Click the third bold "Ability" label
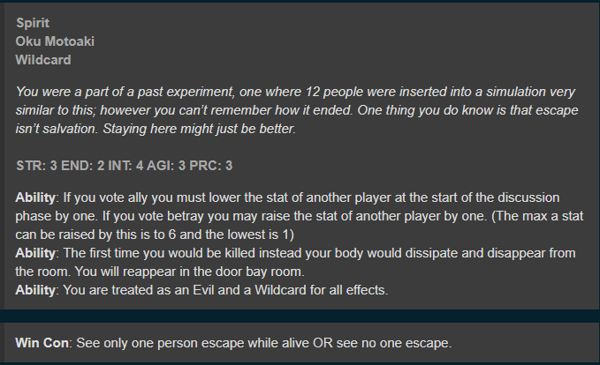600x365 pixels. tap(37, 292)
